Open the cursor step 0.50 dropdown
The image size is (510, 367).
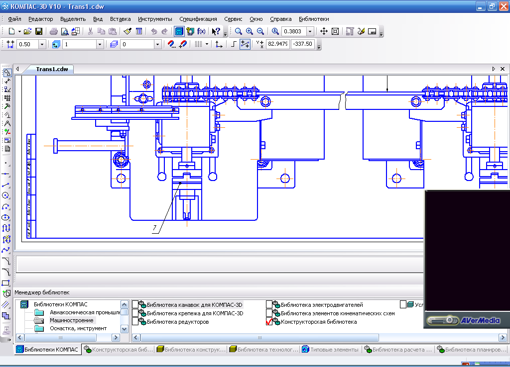(x=42, y=44)
